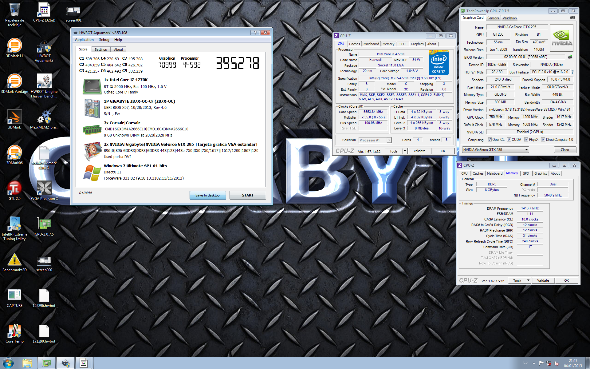Viewport: 590px width, 369px height.
Task: Open the Benchmarks2D desktop icon
Action: (14, 262)
